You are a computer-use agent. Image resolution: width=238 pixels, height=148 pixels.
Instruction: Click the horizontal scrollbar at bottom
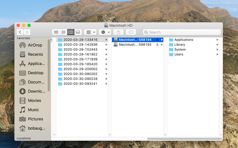tap(184, 139)
